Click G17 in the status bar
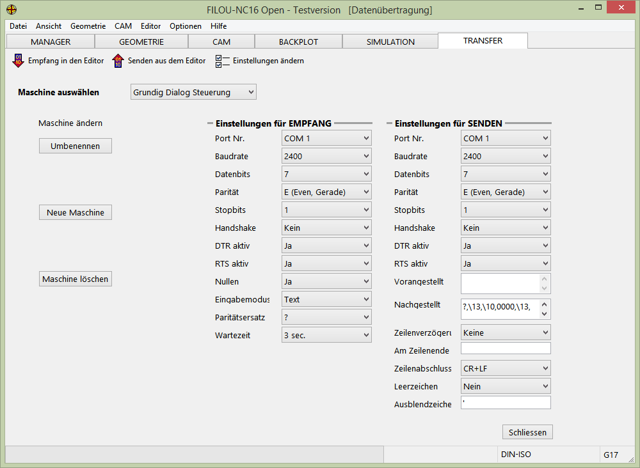This screenshot has height=468, width=640. click(611, 455)
